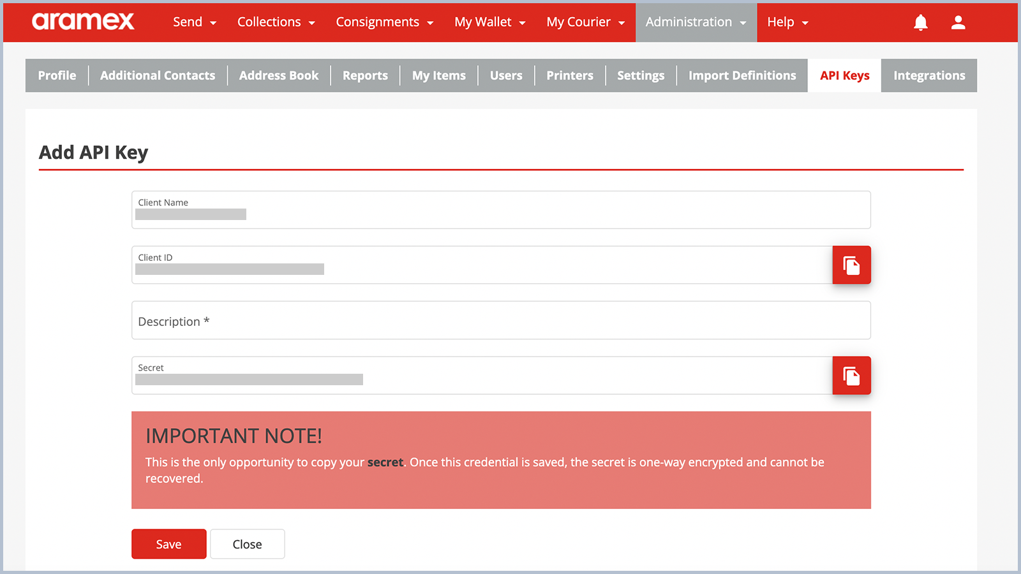Expand the Collections dropdown
The width and height of the screenshot is (1021, 574).
(x=275, y=22)
